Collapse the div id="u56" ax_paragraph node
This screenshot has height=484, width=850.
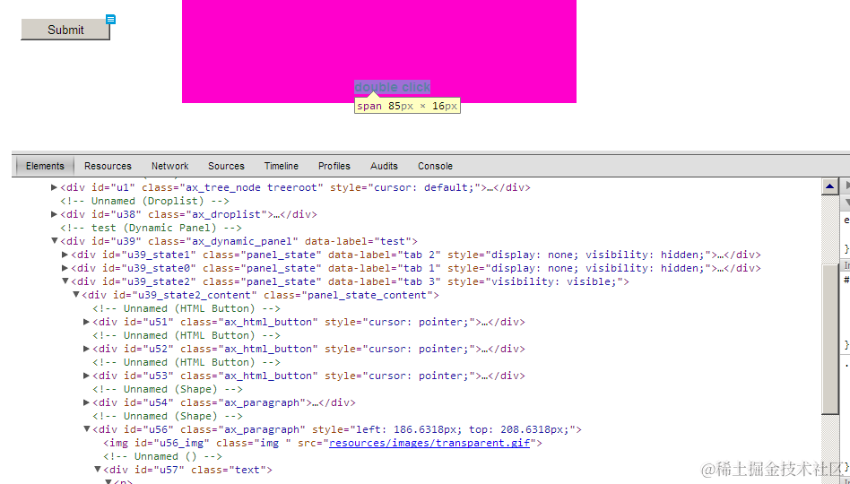tap(86, 429)
